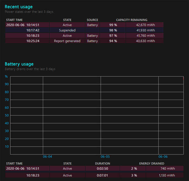Click the CAPACITY REMAINING column header
This screenshot has width=189, height=181.
132,20
